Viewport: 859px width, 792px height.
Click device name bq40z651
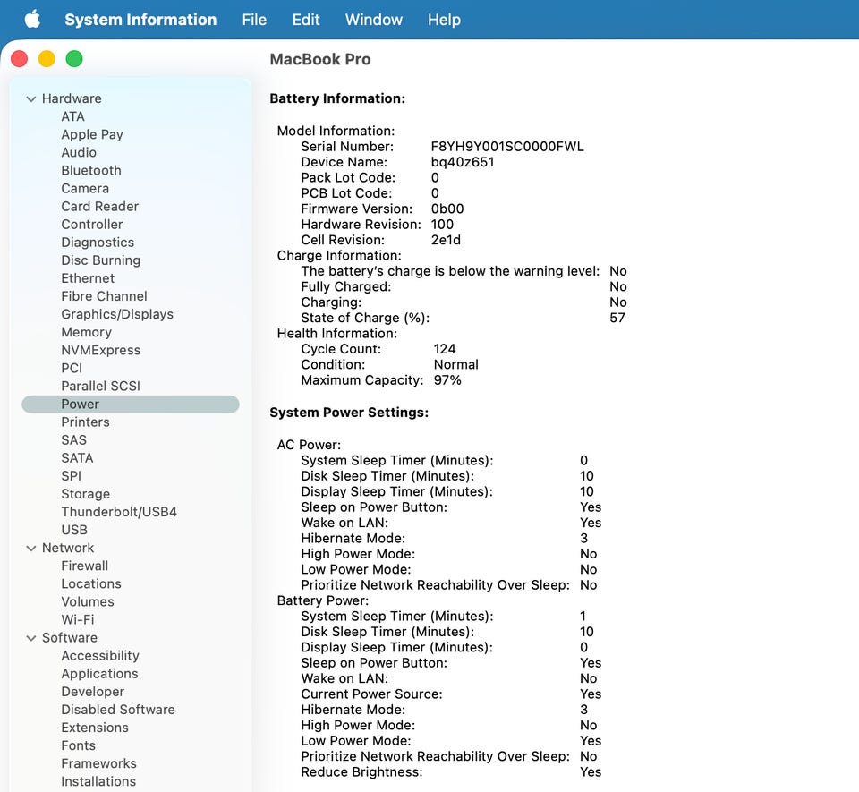(463, 162)
